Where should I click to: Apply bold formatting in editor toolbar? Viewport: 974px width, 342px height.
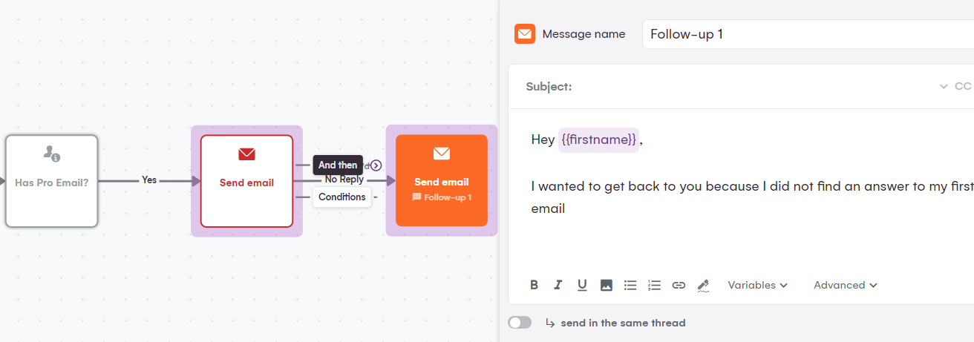tap(534, 285)
